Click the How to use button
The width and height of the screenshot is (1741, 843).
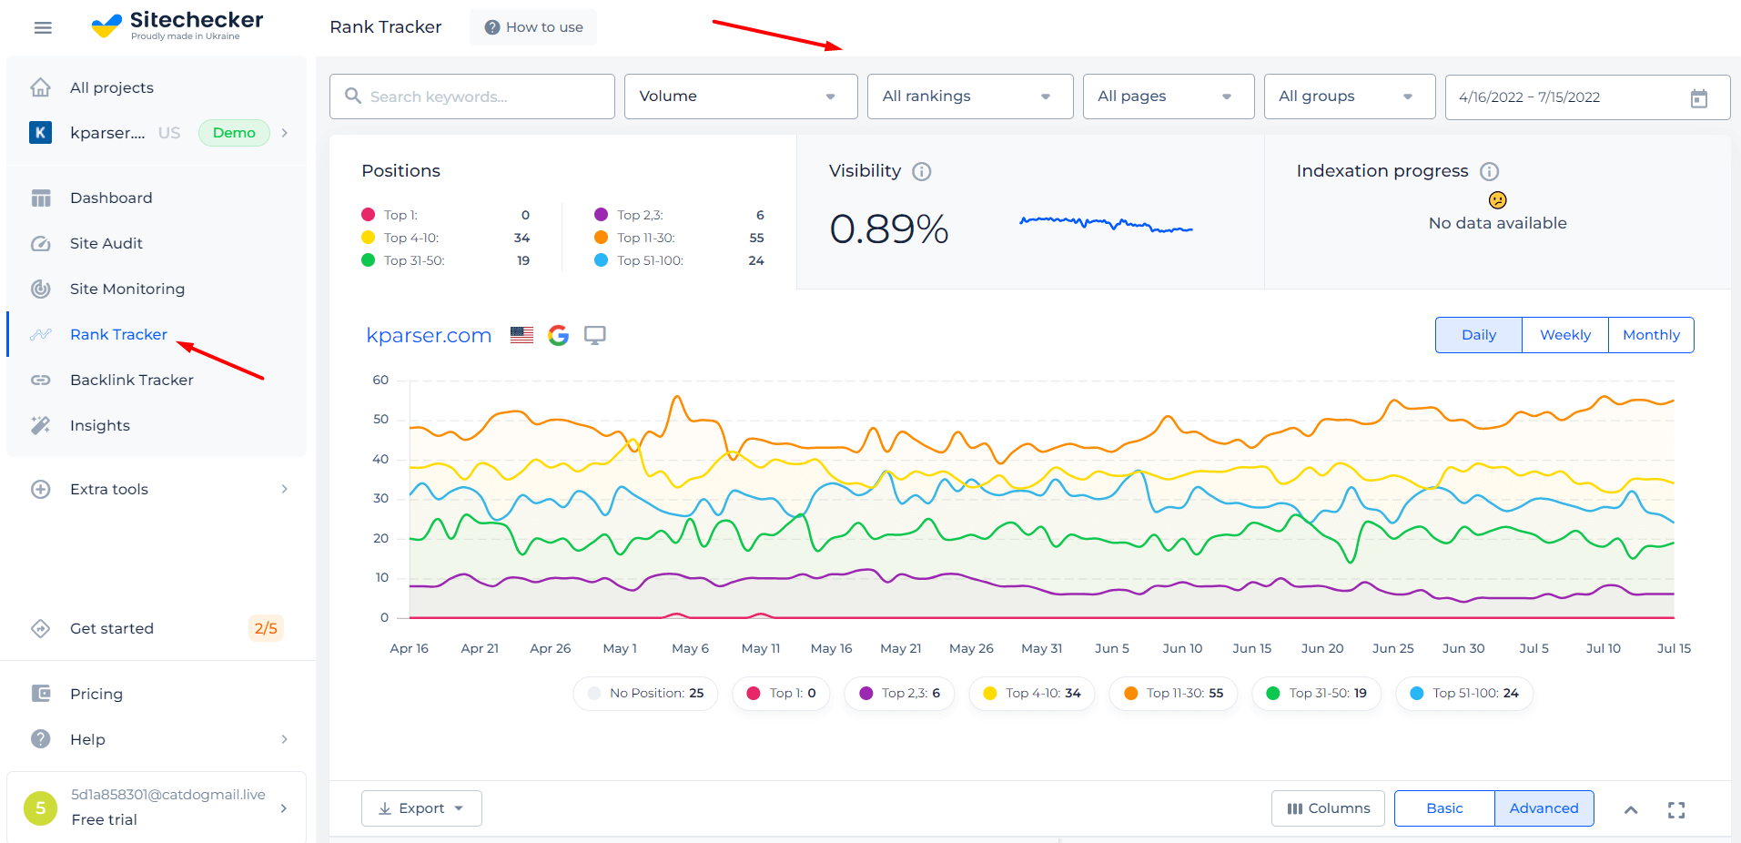pos(533,27)
